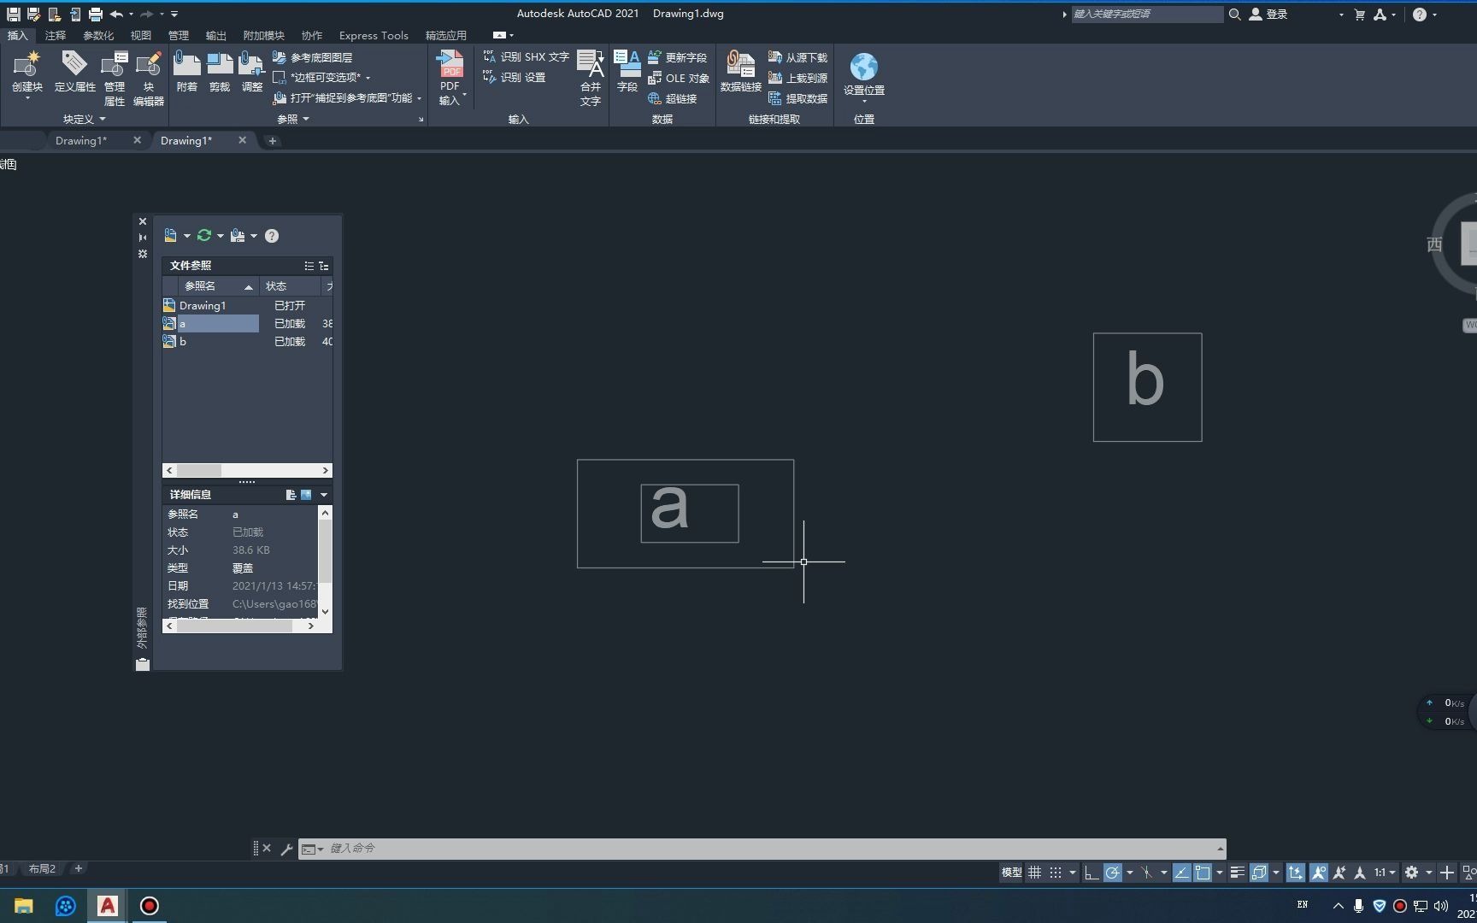Click the auto-hide icon on palette title strip
The height and width of the screenshot is (923, 1477).
[x=143, y=238]
